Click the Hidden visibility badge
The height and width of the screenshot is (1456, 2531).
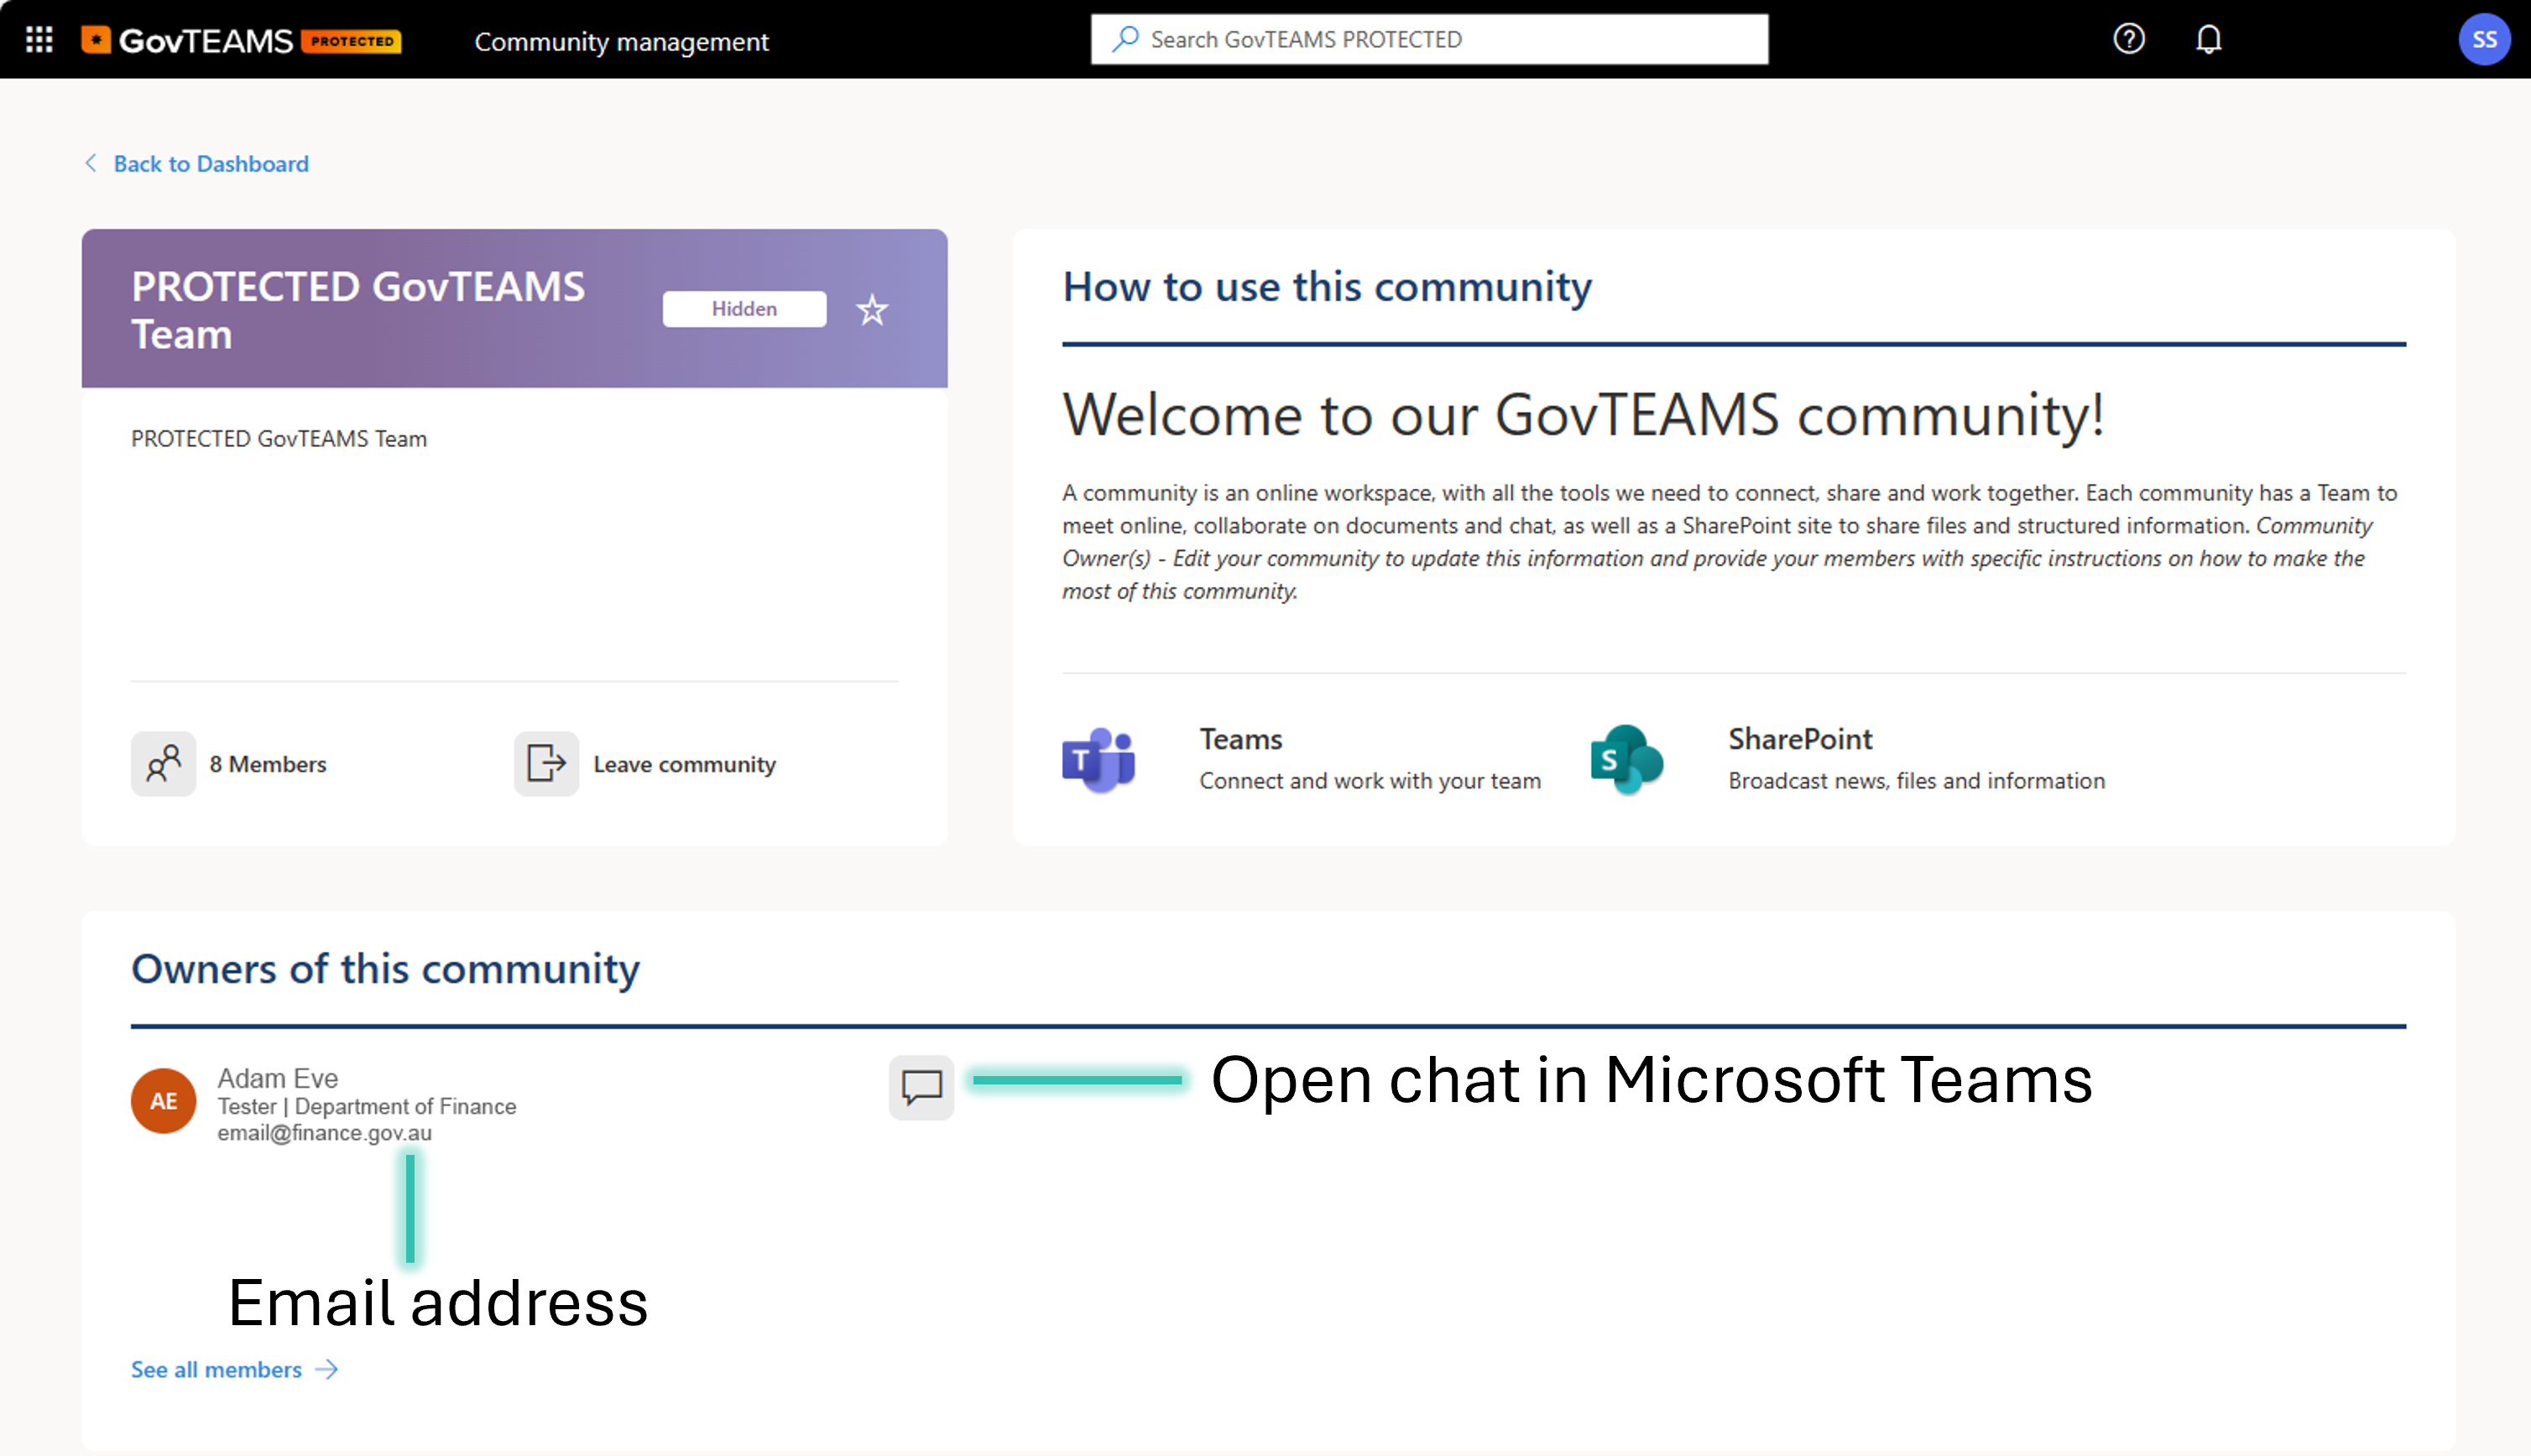click(x=744, y=309)
